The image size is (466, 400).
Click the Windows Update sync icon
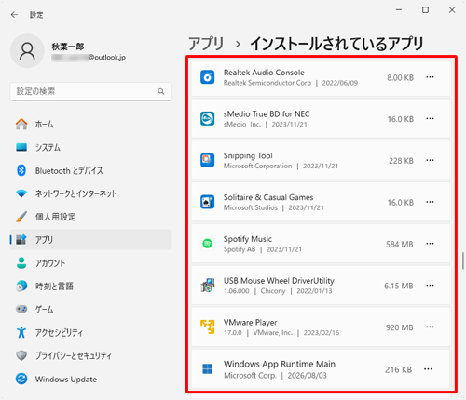tap(21, 379)
